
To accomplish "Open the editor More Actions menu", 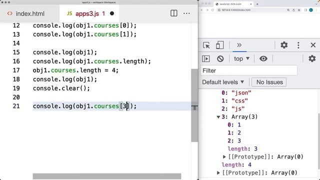I will (186, 13).
